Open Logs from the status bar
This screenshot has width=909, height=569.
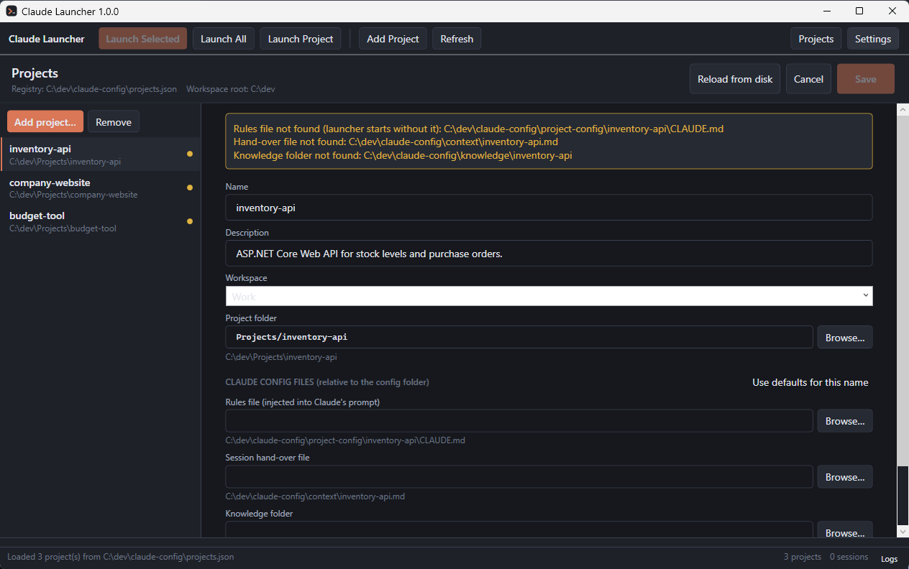(889, 558)
